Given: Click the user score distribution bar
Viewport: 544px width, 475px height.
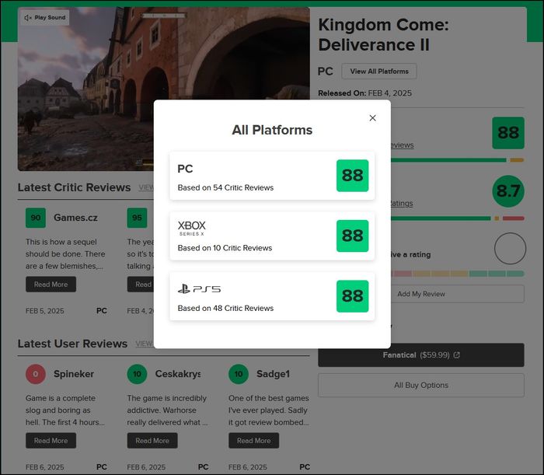Looking at the screenshot, I should pos(458,218).
